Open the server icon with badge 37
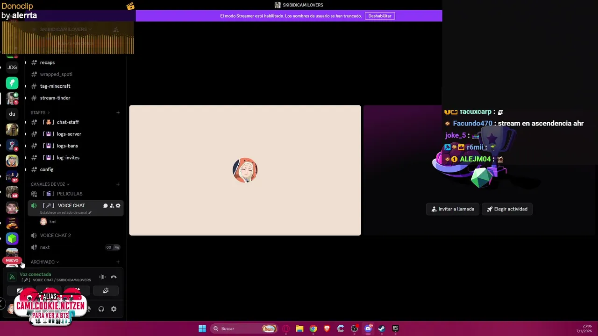Screen dimensions: 598x336 point(12,176)
